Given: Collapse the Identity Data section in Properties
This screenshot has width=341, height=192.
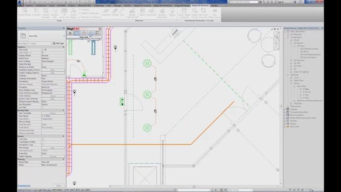Looking at the screenshot, I should point(63,110).
